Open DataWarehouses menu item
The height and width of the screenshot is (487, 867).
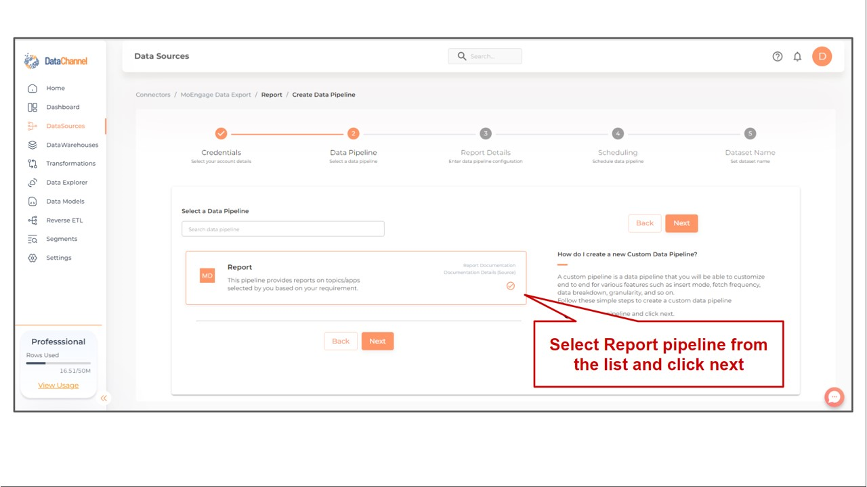pyautogui.click(x=72, y=145)
